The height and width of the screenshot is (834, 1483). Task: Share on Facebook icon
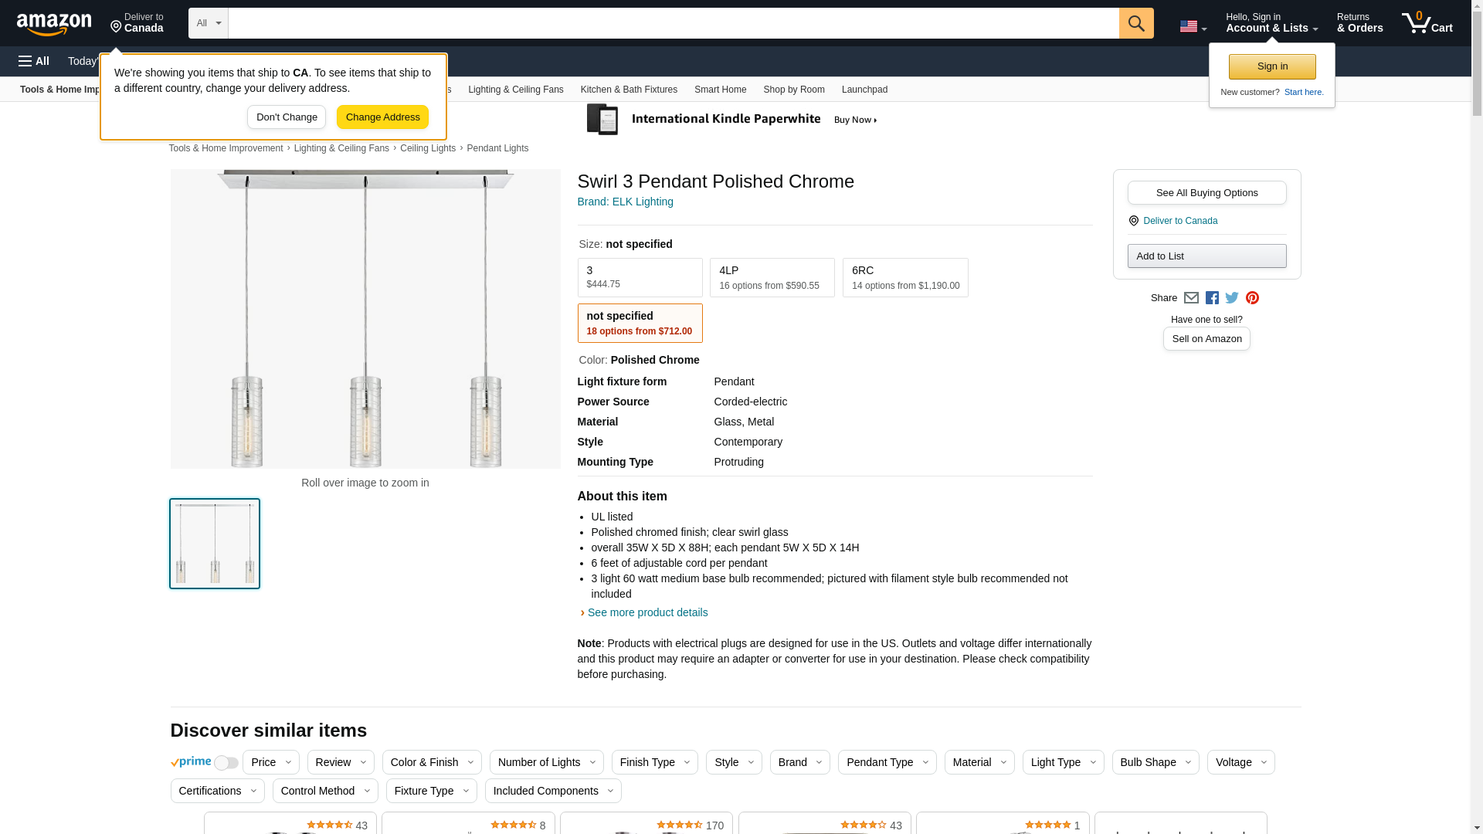click(x=1212, y=298)
